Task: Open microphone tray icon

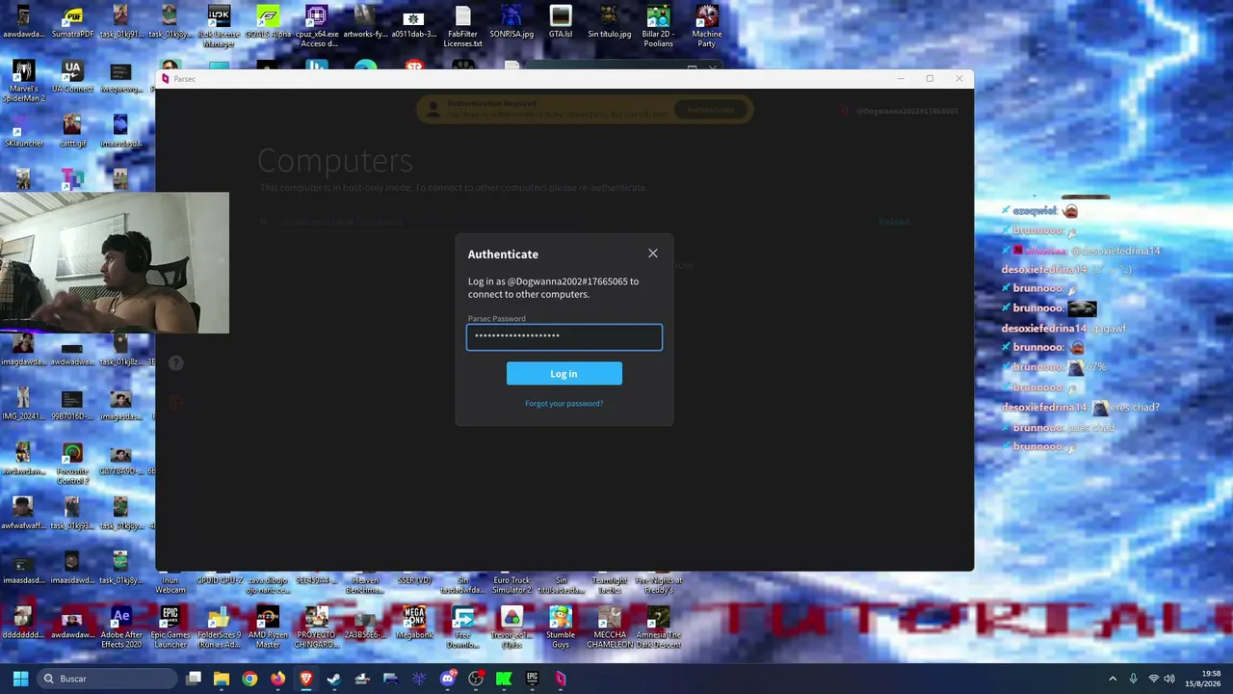Action: pyautogui.click(x=1133, y=679)
